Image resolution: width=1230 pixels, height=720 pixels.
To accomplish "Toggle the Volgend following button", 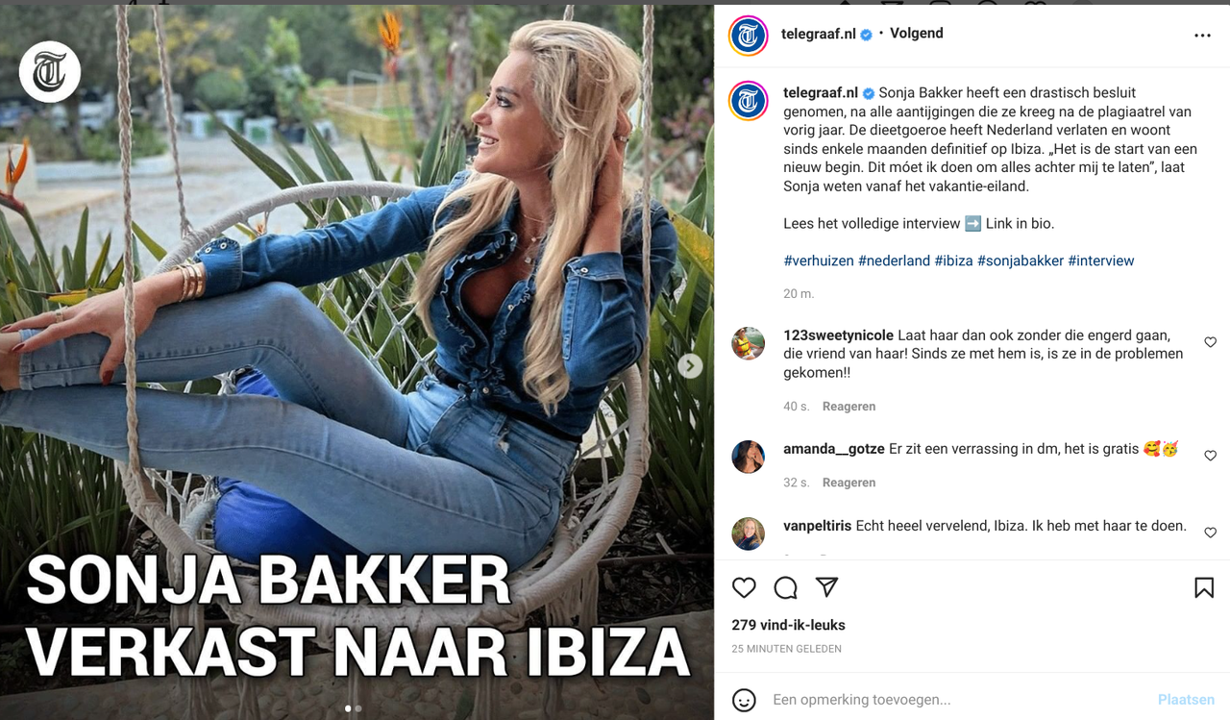I will click(917, 34).
